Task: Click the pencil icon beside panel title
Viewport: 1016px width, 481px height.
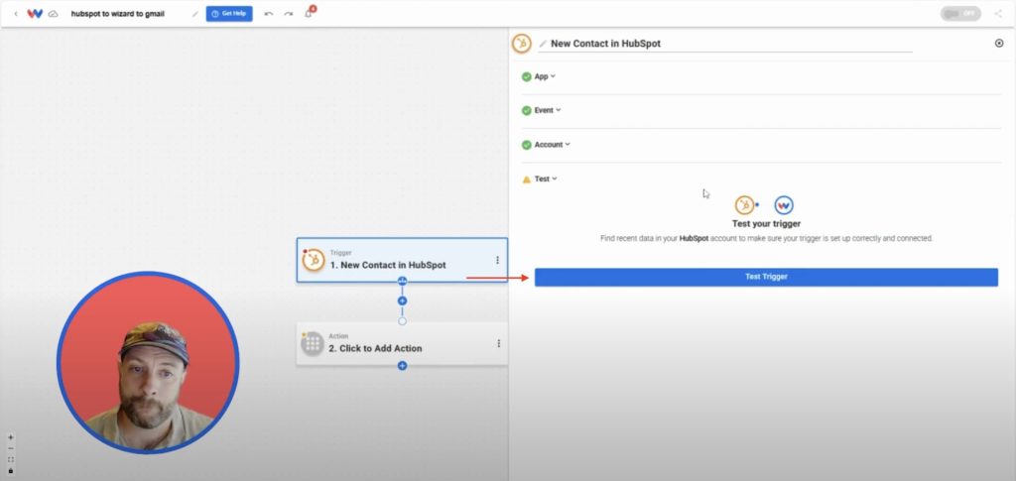Action: [543, 44]
